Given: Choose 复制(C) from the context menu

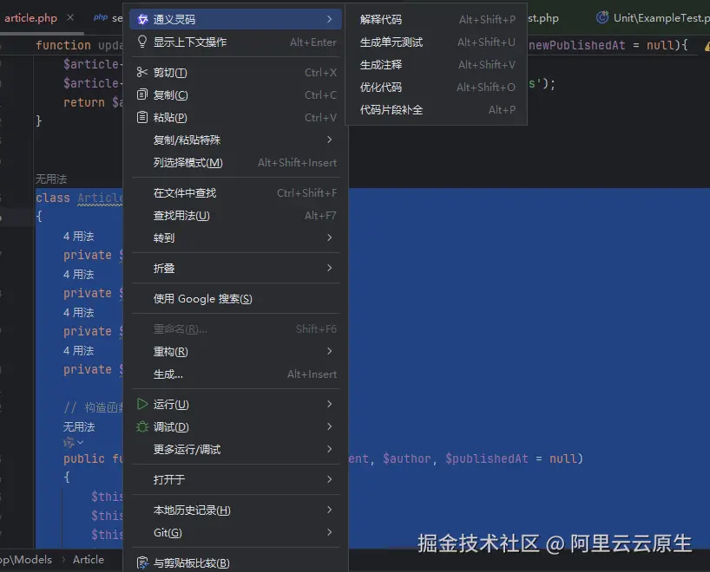Looking at the screenshot, I should click(x=235, y=95).
